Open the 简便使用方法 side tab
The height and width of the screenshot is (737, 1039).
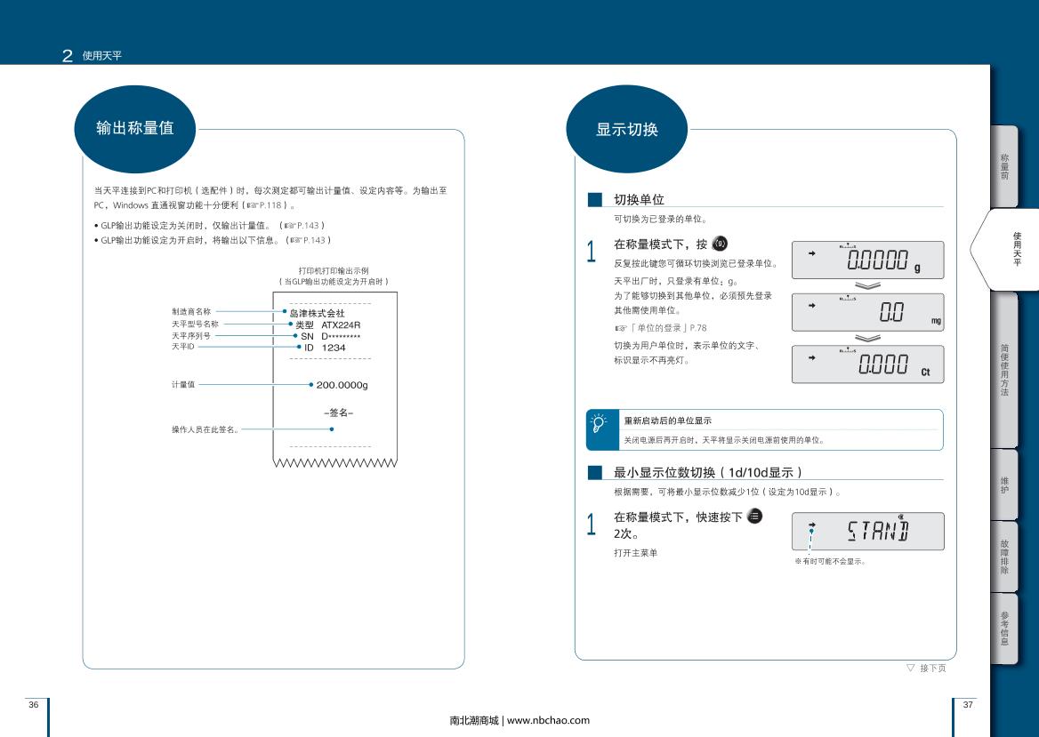click(x=1004, y=370)
